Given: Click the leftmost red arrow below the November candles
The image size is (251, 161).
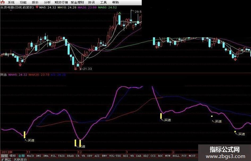Looking at the screenshot, I should pos(20,65).
